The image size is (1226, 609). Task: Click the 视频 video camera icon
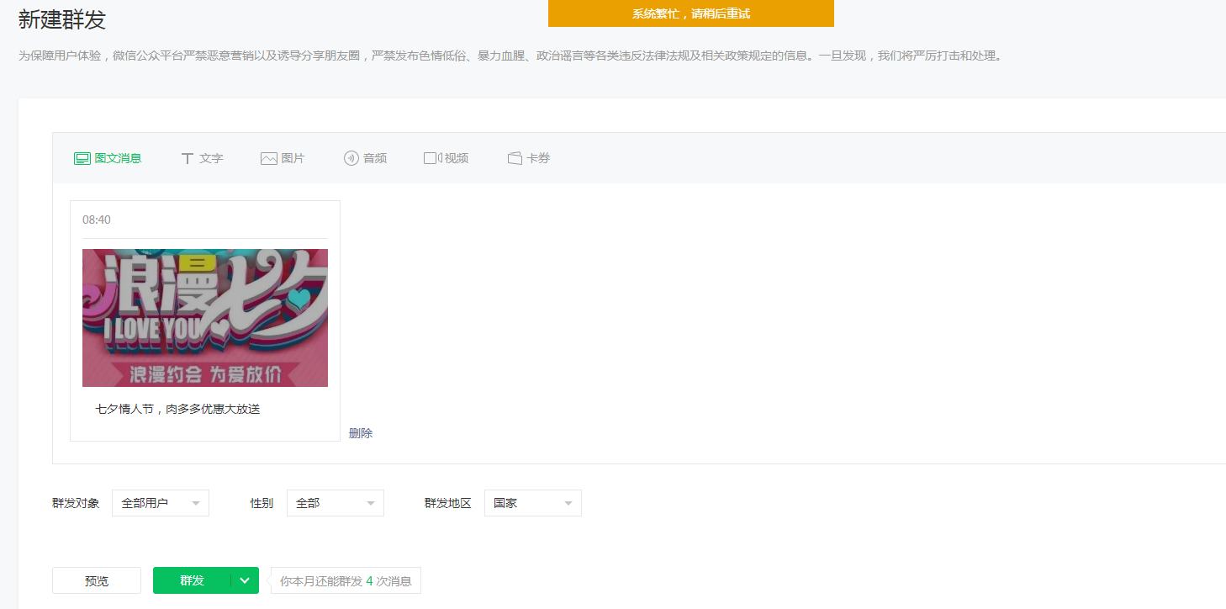[x=433, y=158]
